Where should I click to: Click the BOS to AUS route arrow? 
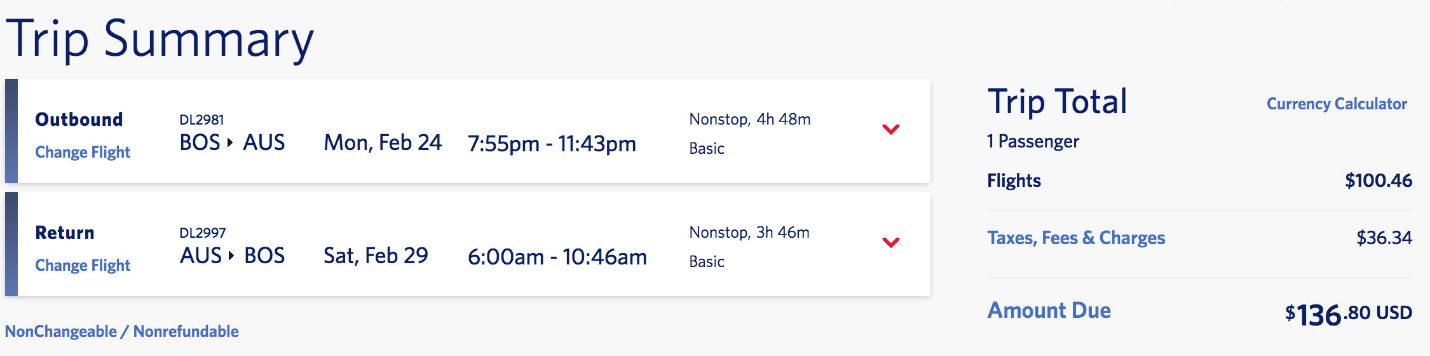pos(230,142)
